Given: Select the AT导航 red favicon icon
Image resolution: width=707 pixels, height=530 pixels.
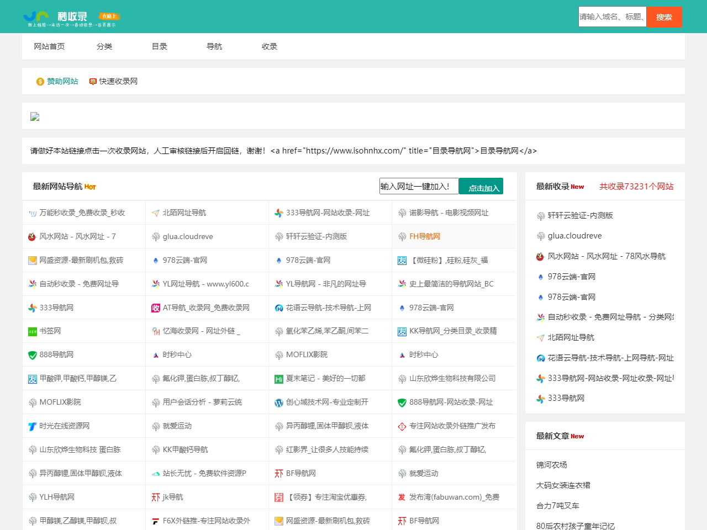Looking at the screenshot, I should (x=156, y=308).
